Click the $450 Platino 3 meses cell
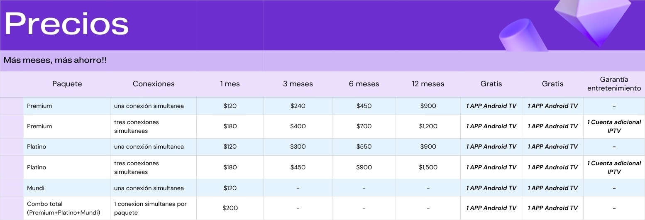This screenshot has width=645, height=220. point(298,167)
